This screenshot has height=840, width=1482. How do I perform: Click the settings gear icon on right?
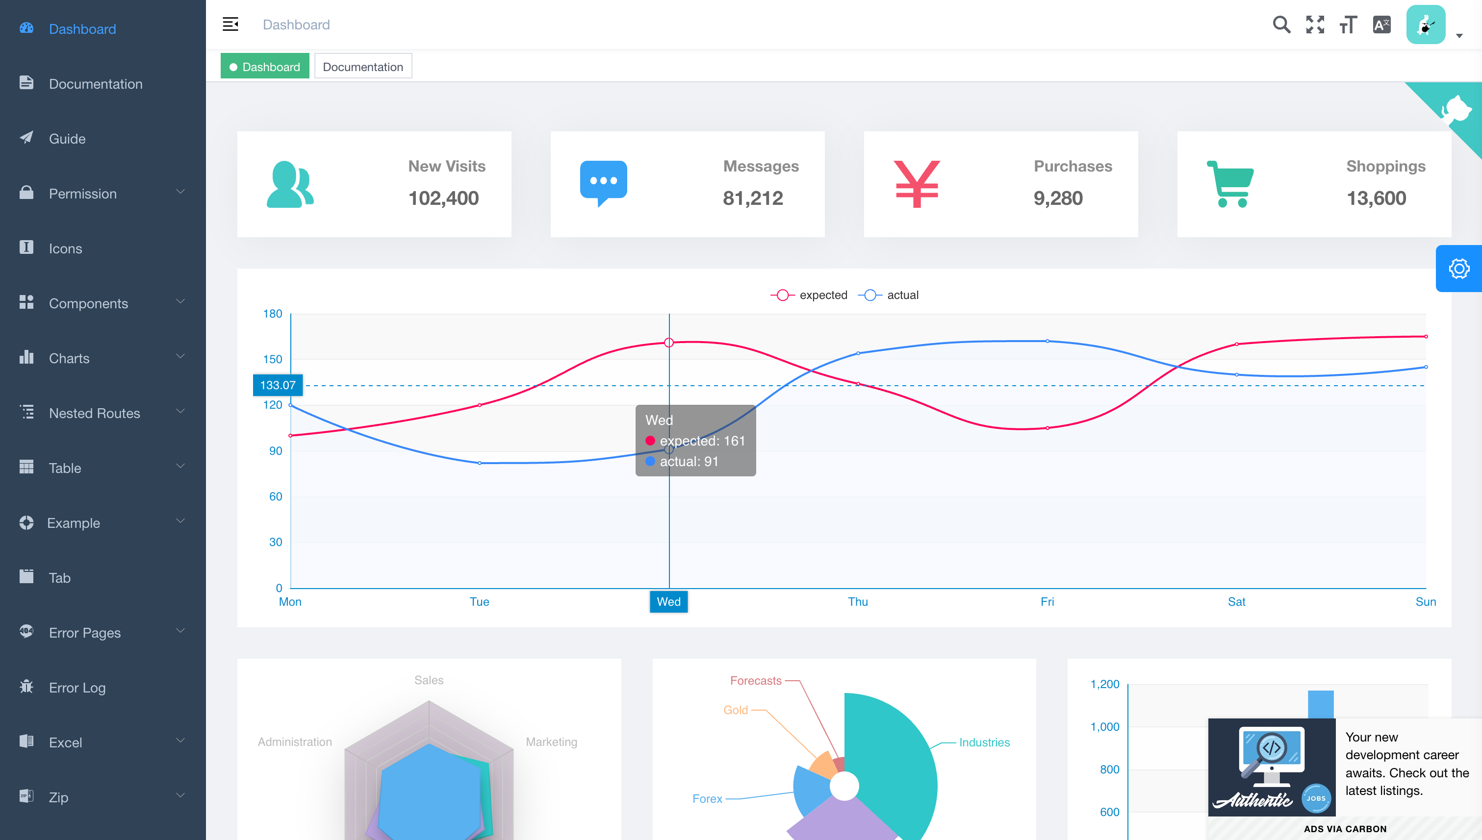1458,269
